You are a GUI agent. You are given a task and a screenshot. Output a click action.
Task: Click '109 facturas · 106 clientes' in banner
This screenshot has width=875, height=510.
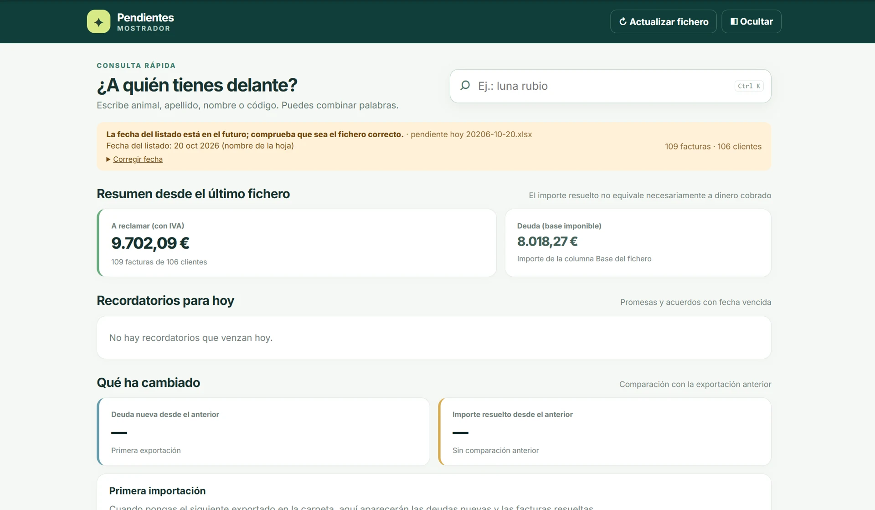(x=713, y=146)
